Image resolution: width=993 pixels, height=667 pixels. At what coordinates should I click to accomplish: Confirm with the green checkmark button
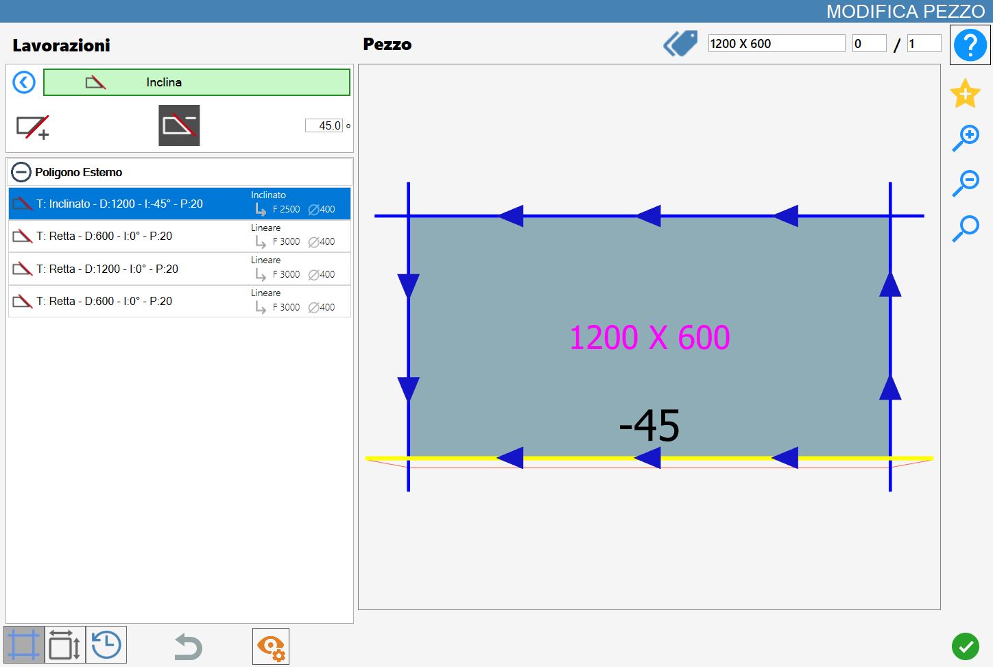966,646
